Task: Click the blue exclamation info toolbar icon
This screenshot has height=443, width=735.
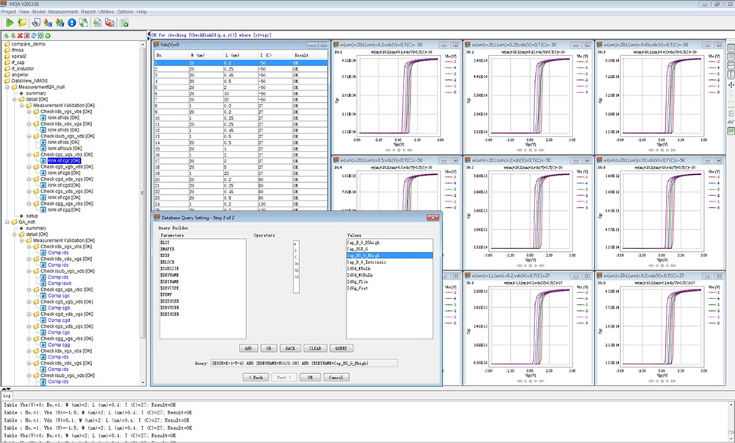Action: point(72,23)
